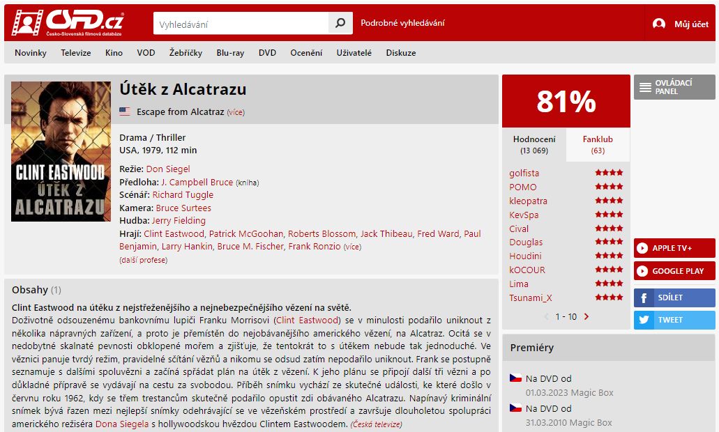Image resolution: width=719 pixels, height=432 pixels.
Task: Open the Česká televize source link
Action: 376,424
